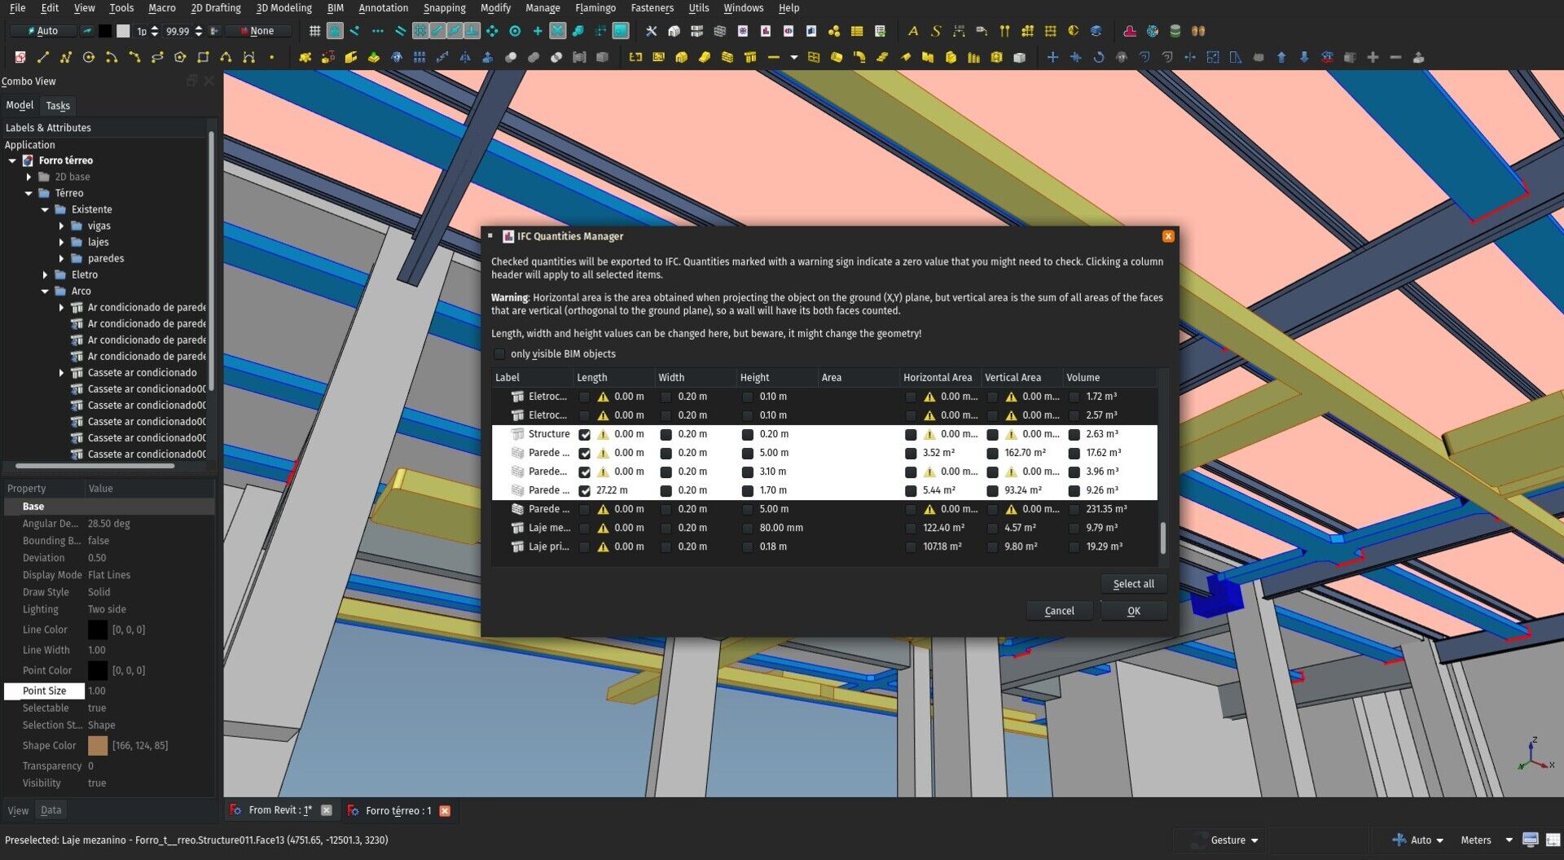Click Cancel in the IFC Quantities Manager

coord(1059,610)
